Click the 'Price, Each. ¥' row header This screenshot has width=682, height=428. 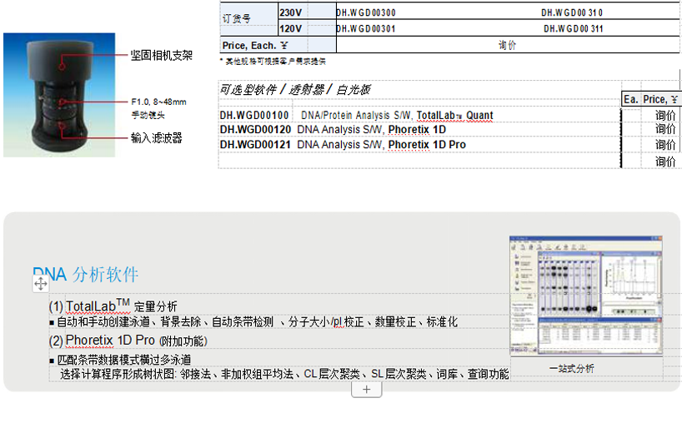click(254, 45)
